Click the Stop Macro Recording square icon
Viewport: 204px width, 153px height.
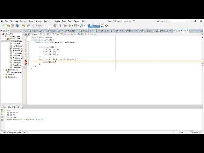89,34
